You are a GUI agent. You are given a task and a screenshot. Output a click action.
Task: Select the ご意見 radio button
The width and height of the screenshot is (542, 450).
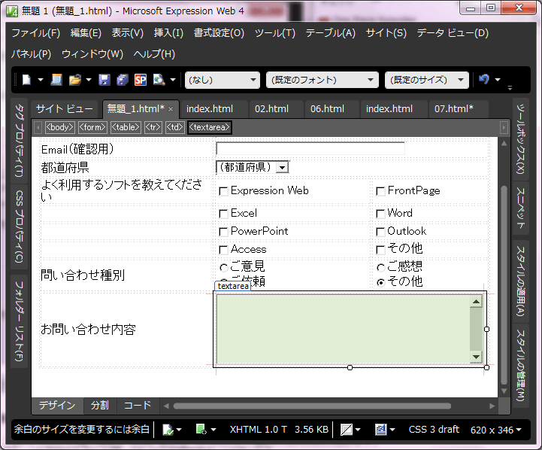coord(224,267)
